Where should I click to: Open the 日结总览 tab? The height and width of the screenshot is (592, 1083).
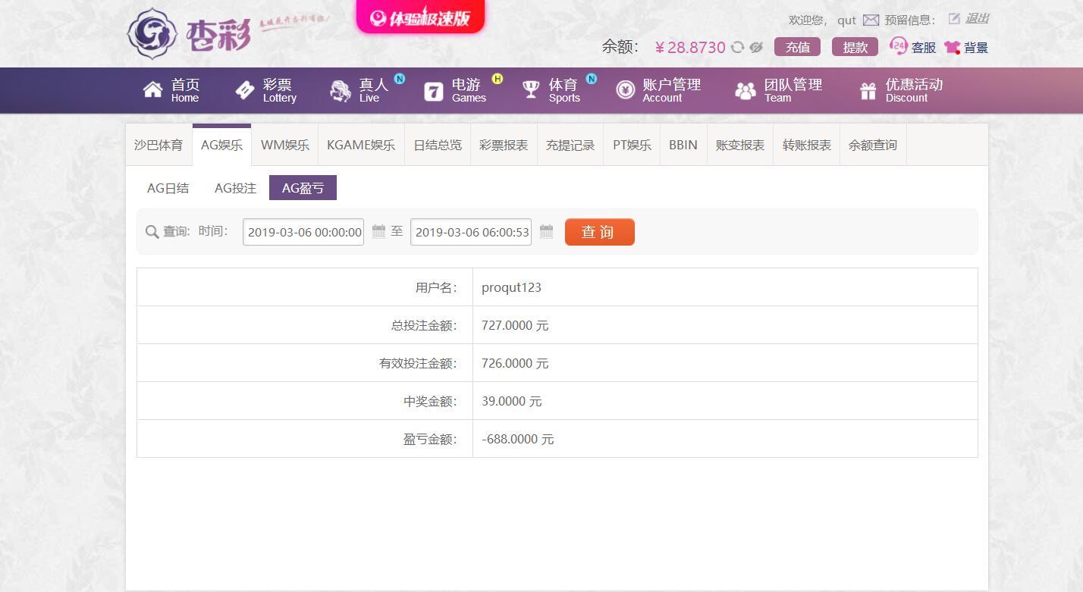coord(438,145)
